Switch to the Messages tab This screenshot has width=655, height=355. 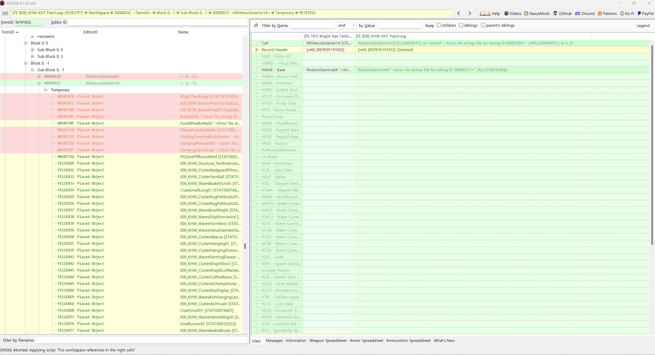tap(274, 341)
